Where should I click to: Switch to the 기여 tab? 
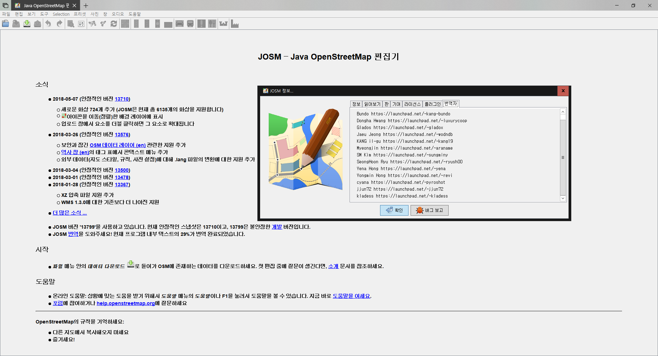coord(396,104)
